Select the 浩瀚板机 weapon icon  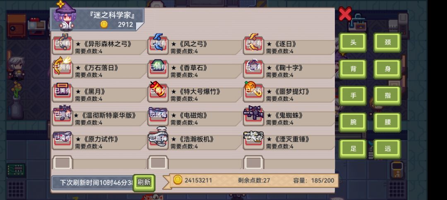click(x=158, y=138)
